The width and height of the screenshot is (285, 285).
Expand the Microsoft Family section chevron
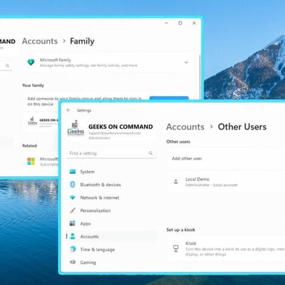tap(186, 62)
